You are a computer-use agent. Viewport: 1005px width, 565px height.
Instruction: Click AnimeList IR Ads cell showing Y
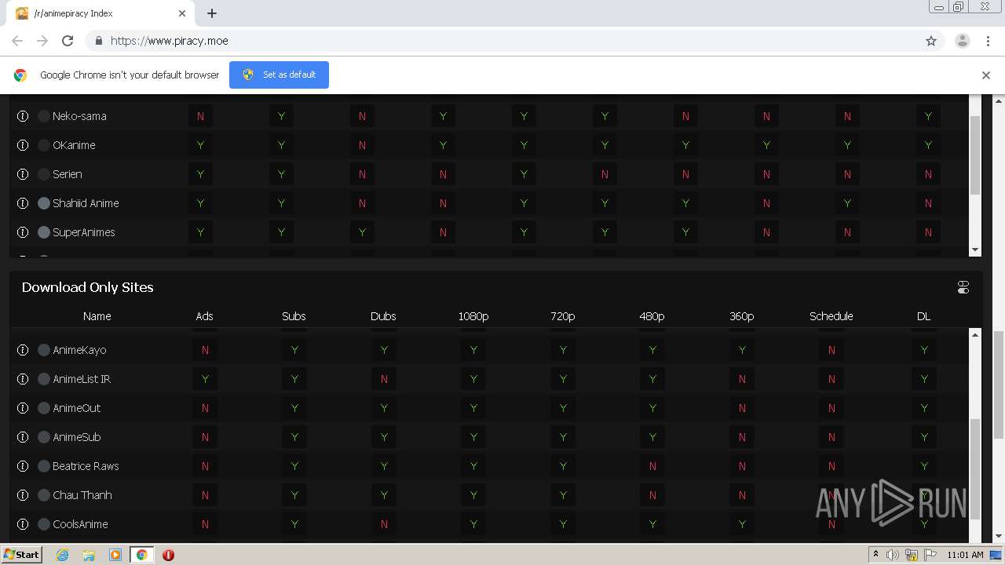205,379
